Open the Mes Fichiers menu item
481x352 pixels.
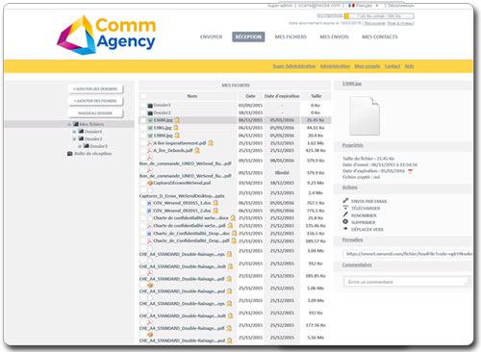tap(291, 37)
